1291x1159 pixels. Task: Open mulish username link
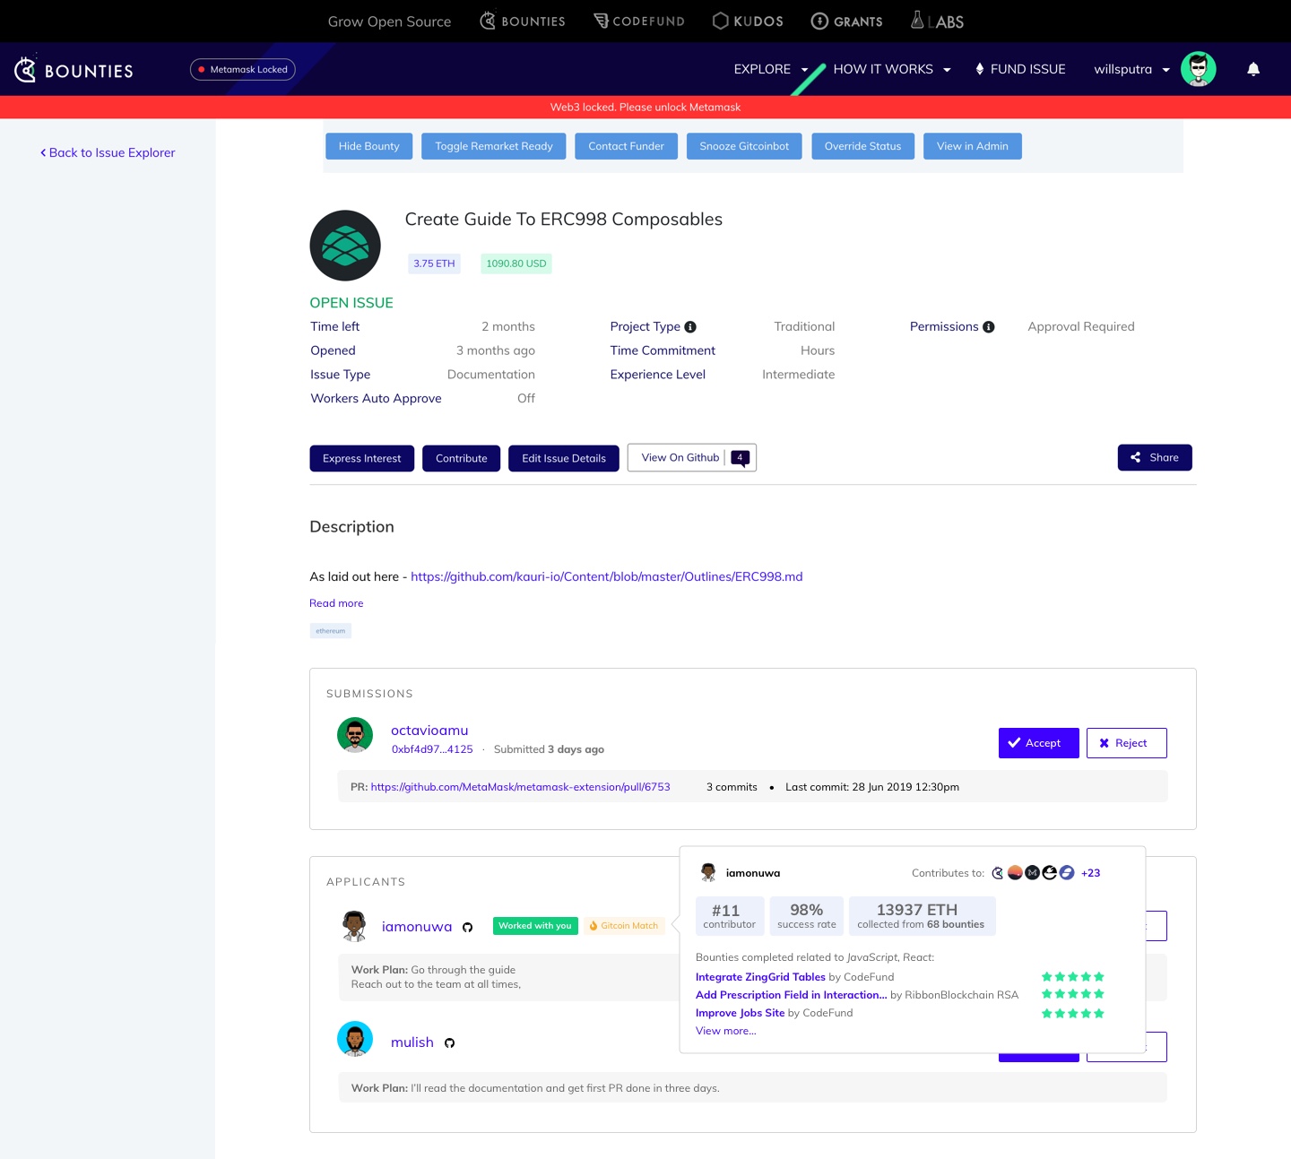[x=412, y=1042]
